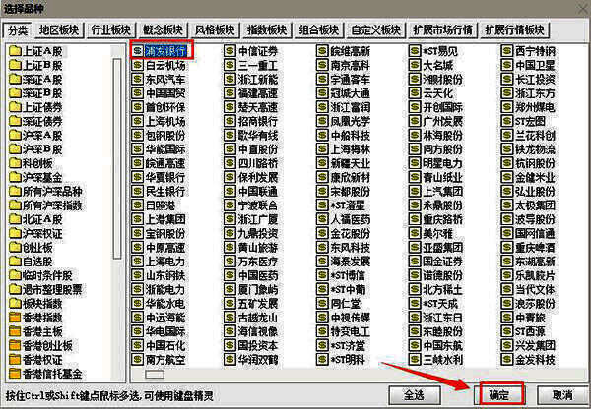Click the stock icon beside 中信证券
Viewport: 591px width, 409px height.
click(x=230, y=51)
